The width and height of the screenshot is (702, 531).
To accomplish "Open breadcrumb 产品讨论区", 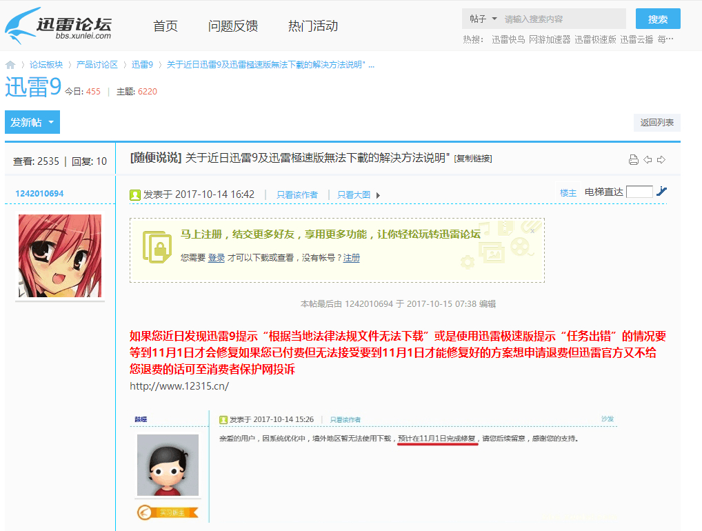I will click(97, 64).
